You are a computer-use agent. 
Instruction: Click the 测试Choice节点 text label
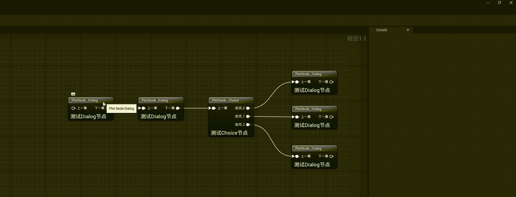[x=229, y=133]
